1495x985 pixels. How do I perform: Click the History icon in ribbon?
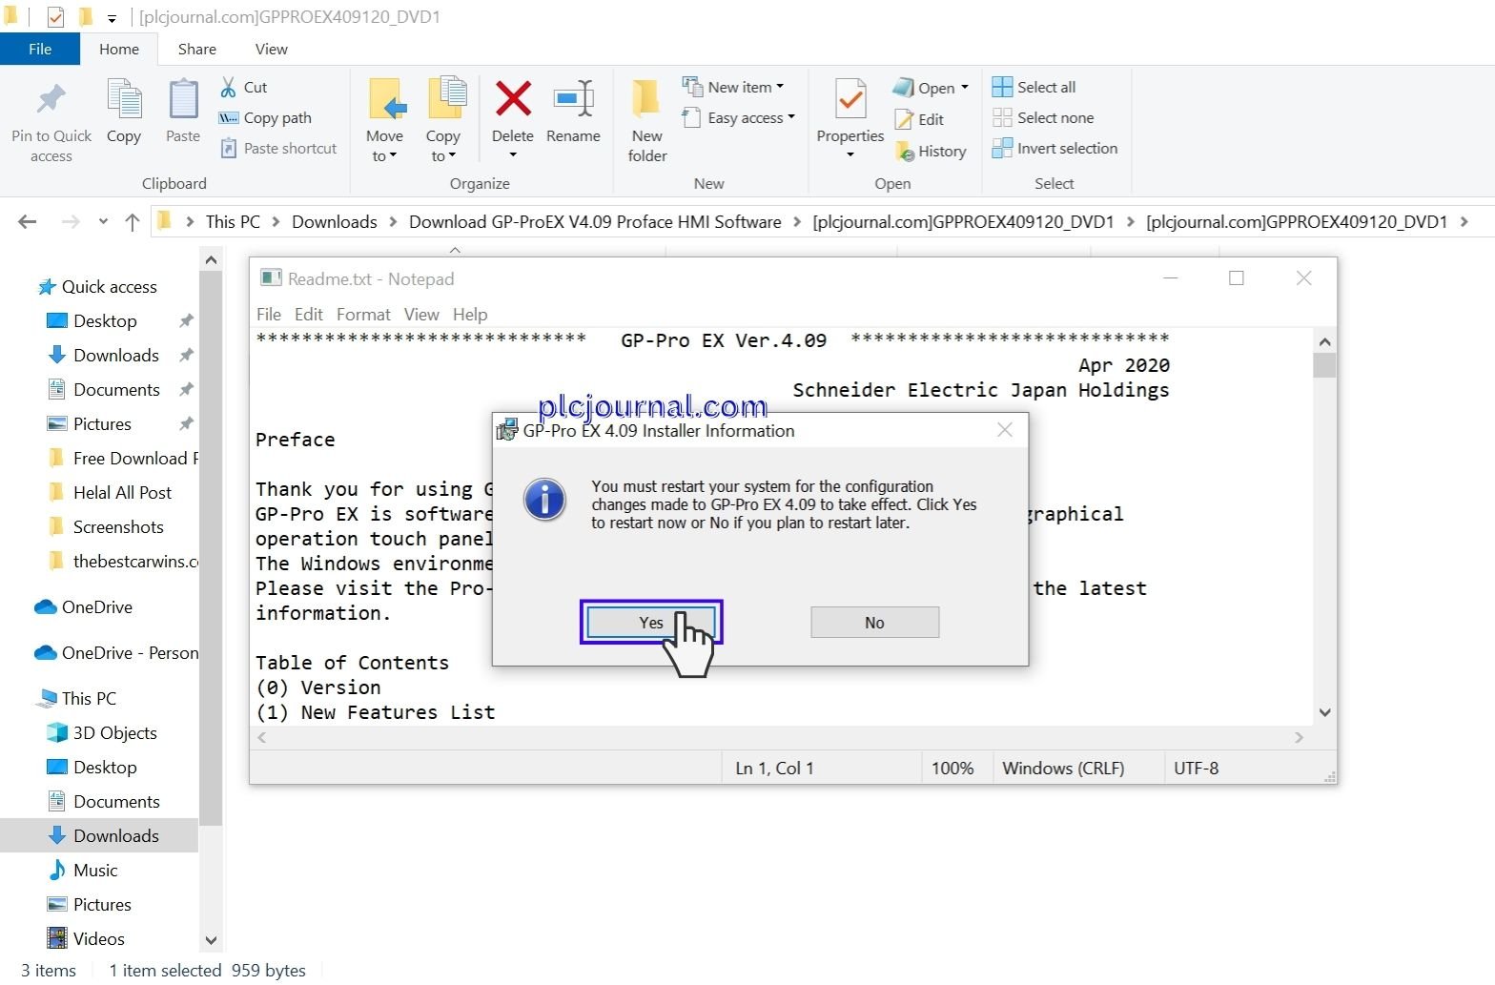coord(904,152)
